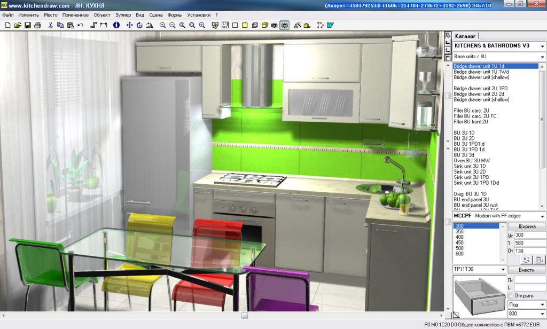Screen dimensions: 547x329
Task: Open the TP11T30 handle dropdown
Action: (x=503, y=270)
